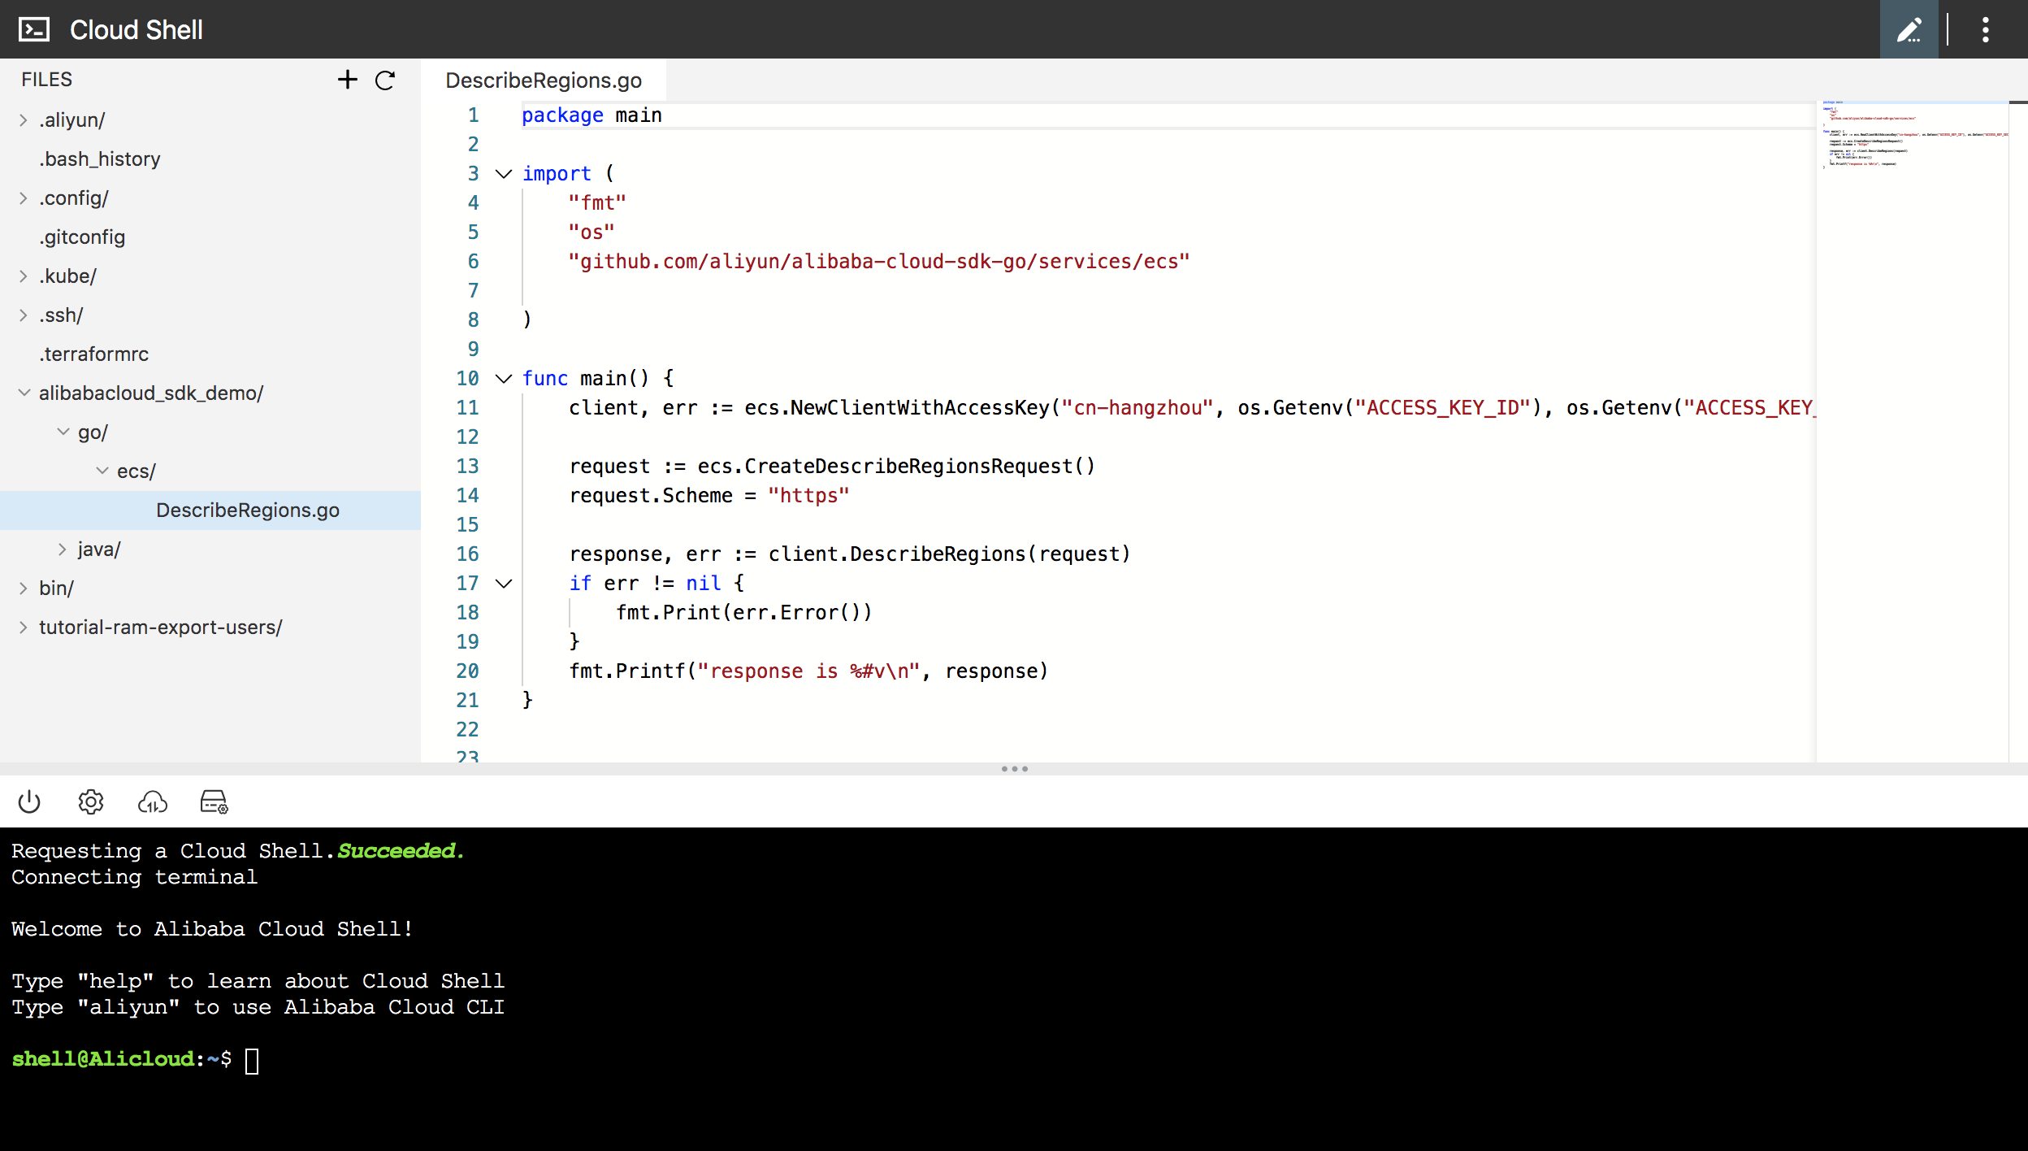2028x1151 pixels.
Task: Open the three-dot more options menu
Action: point(1985,30)
